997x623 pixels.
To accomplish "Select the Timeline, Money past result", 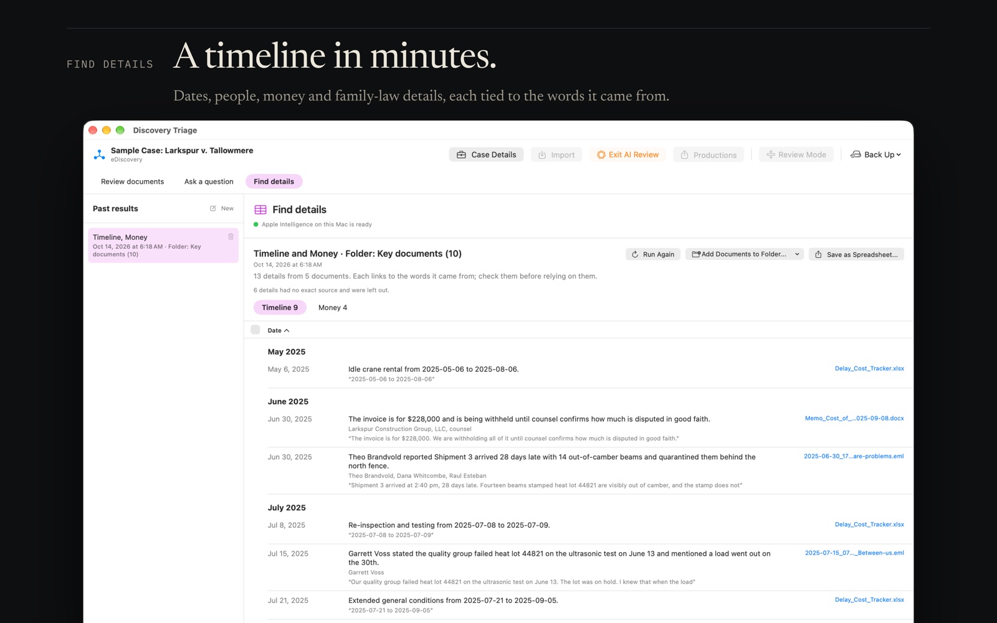I will 163,245.
